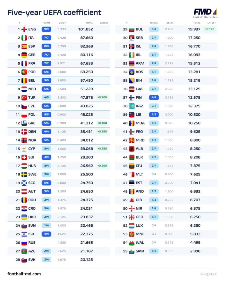
Task: Click Portugal's total 63.250 value
Action: (86, 72)
